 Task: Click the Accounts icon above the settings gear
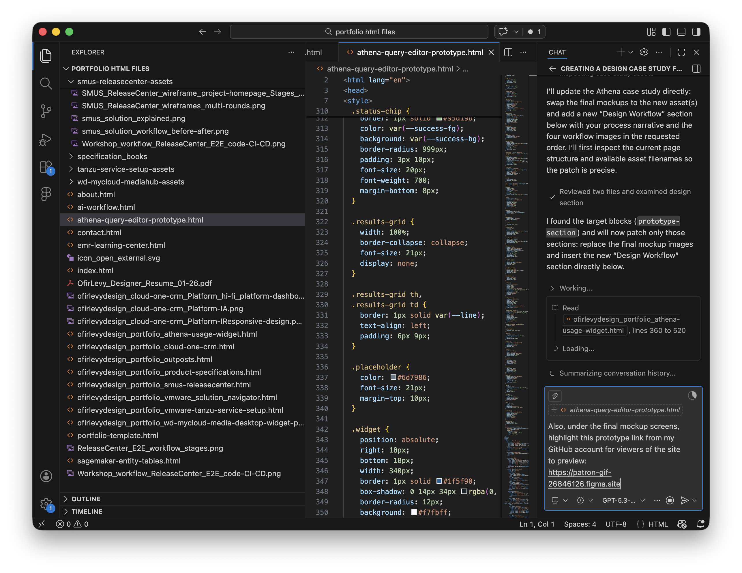click(46, 476)
